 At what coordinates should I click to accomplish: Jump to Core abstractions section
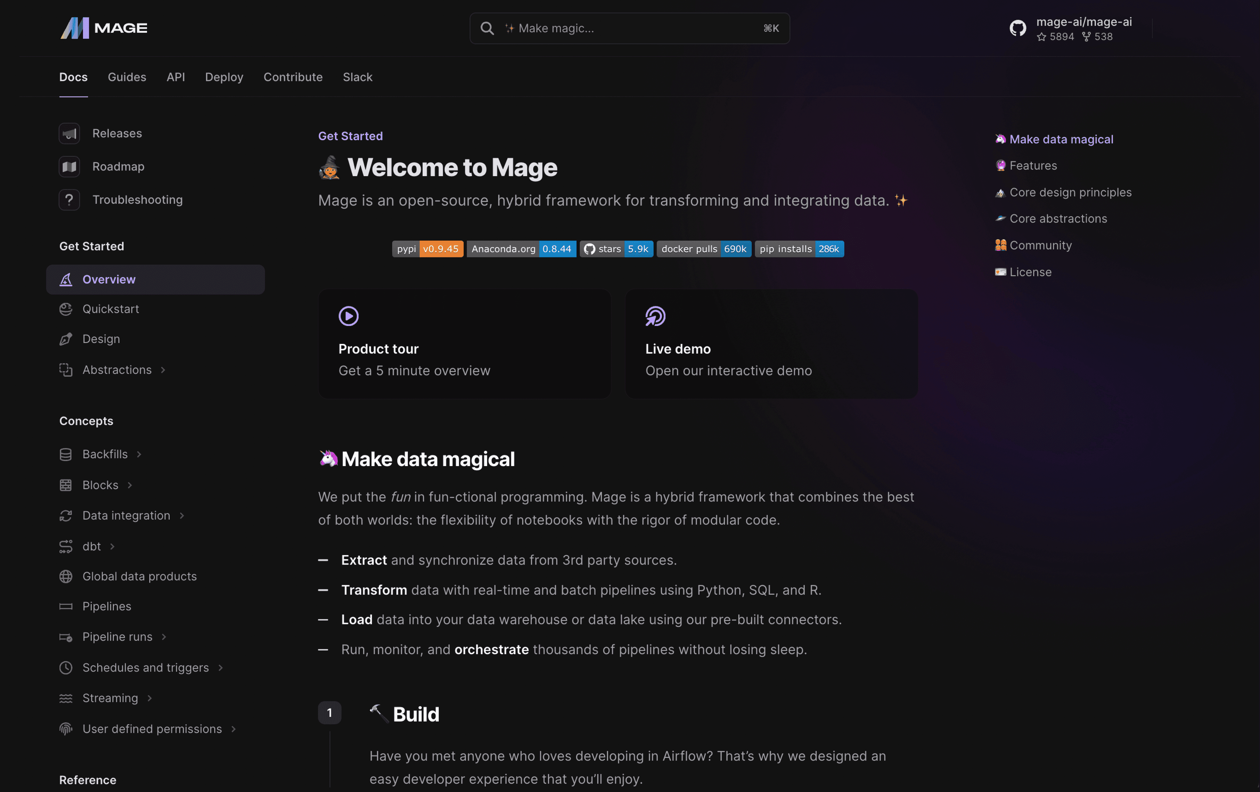[x=1051, y=219]
